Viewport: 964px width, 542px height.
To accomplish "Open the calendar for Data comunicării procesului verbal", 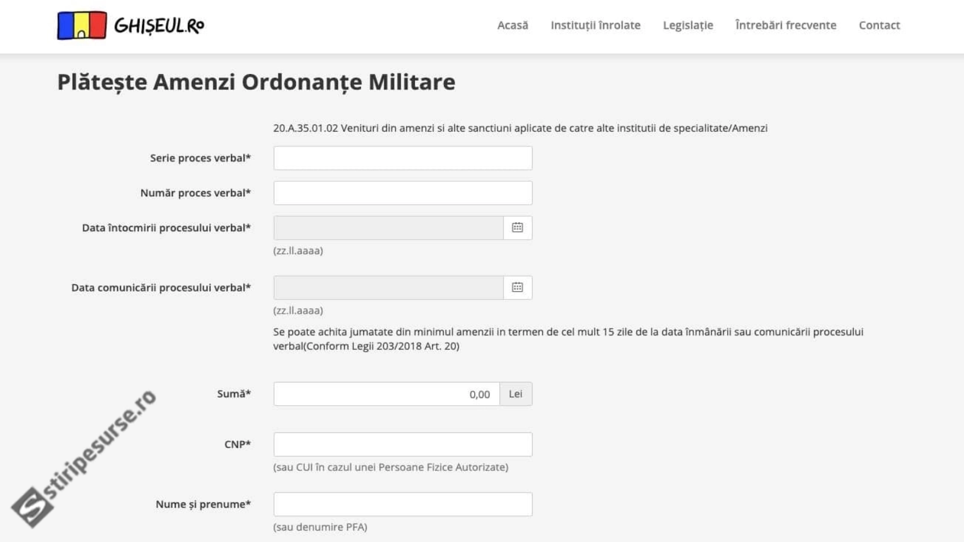I will point(518,288).
